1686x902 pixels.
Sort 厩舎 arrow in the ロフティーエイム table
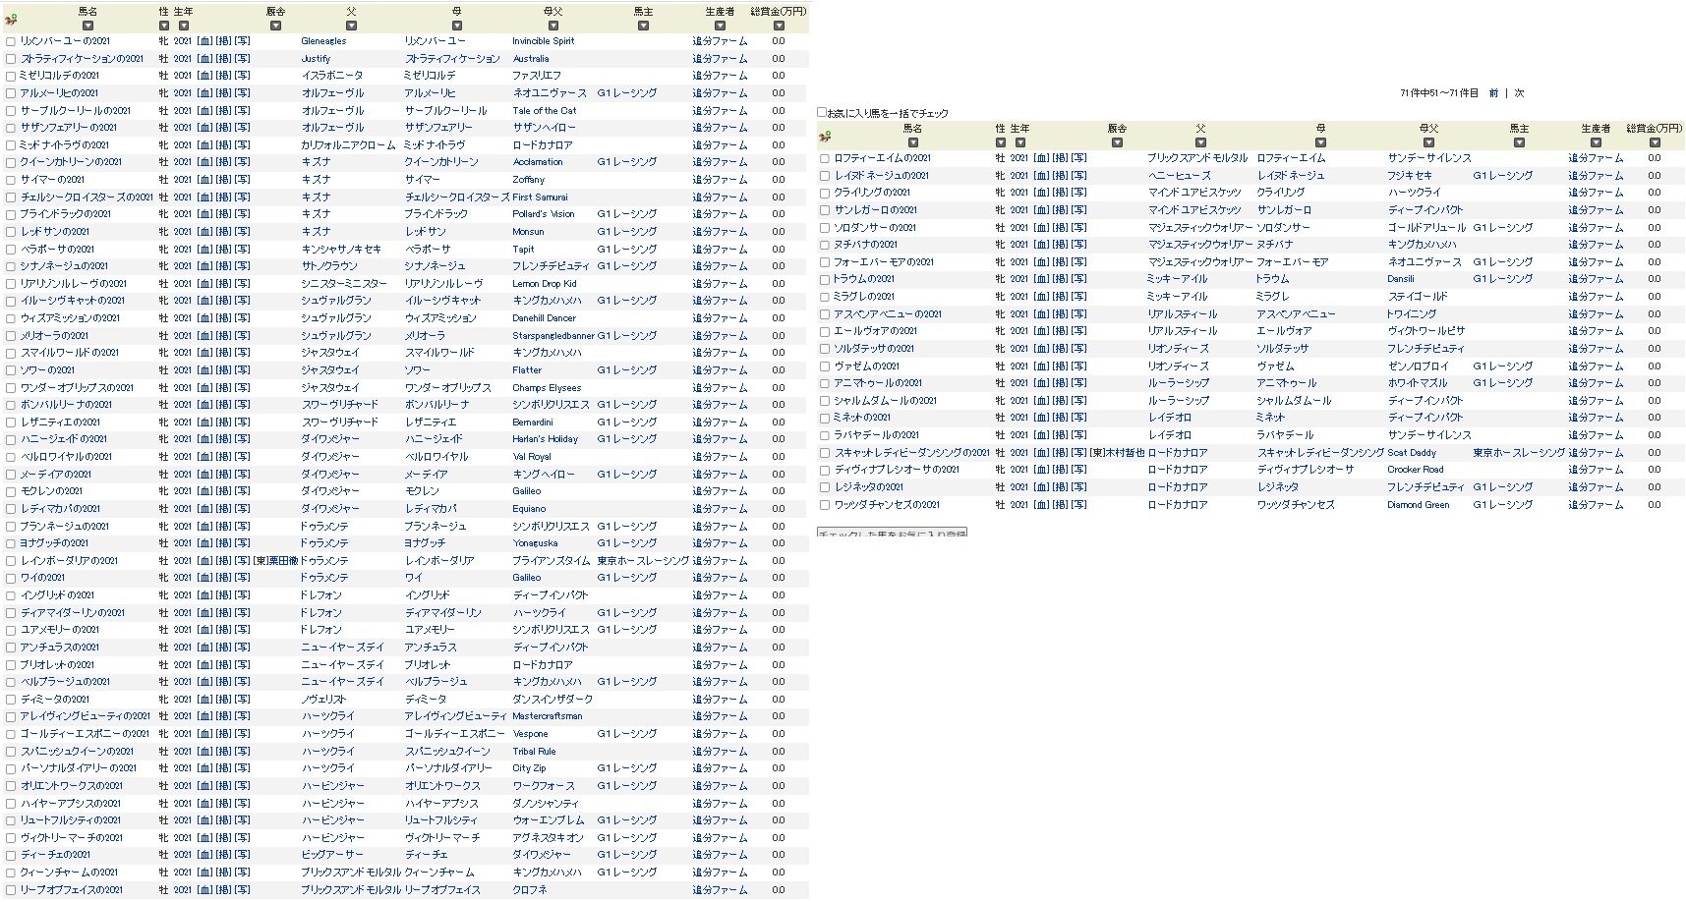coord(1117,143)
